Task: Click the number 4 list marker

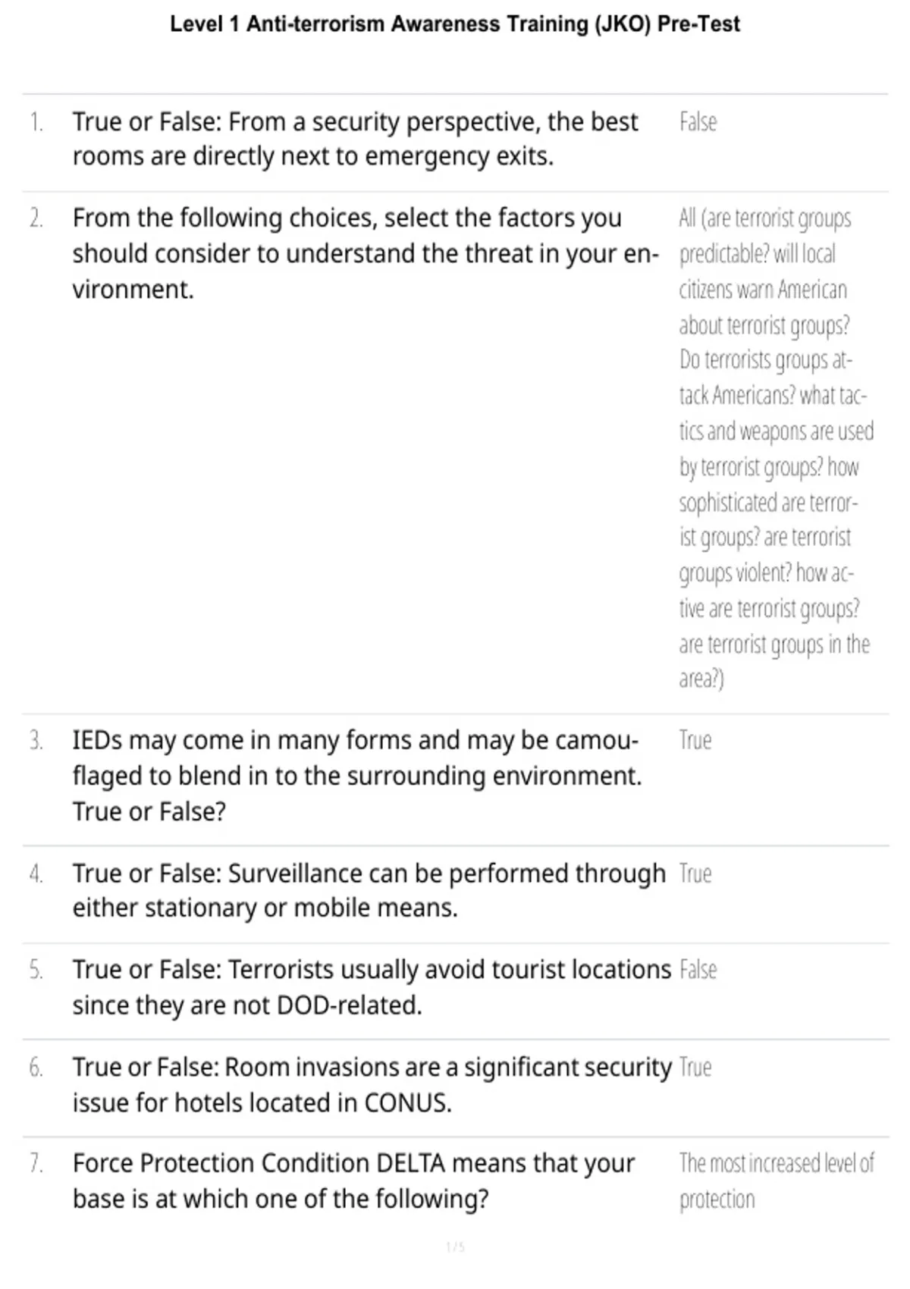Action: [36, 873]
